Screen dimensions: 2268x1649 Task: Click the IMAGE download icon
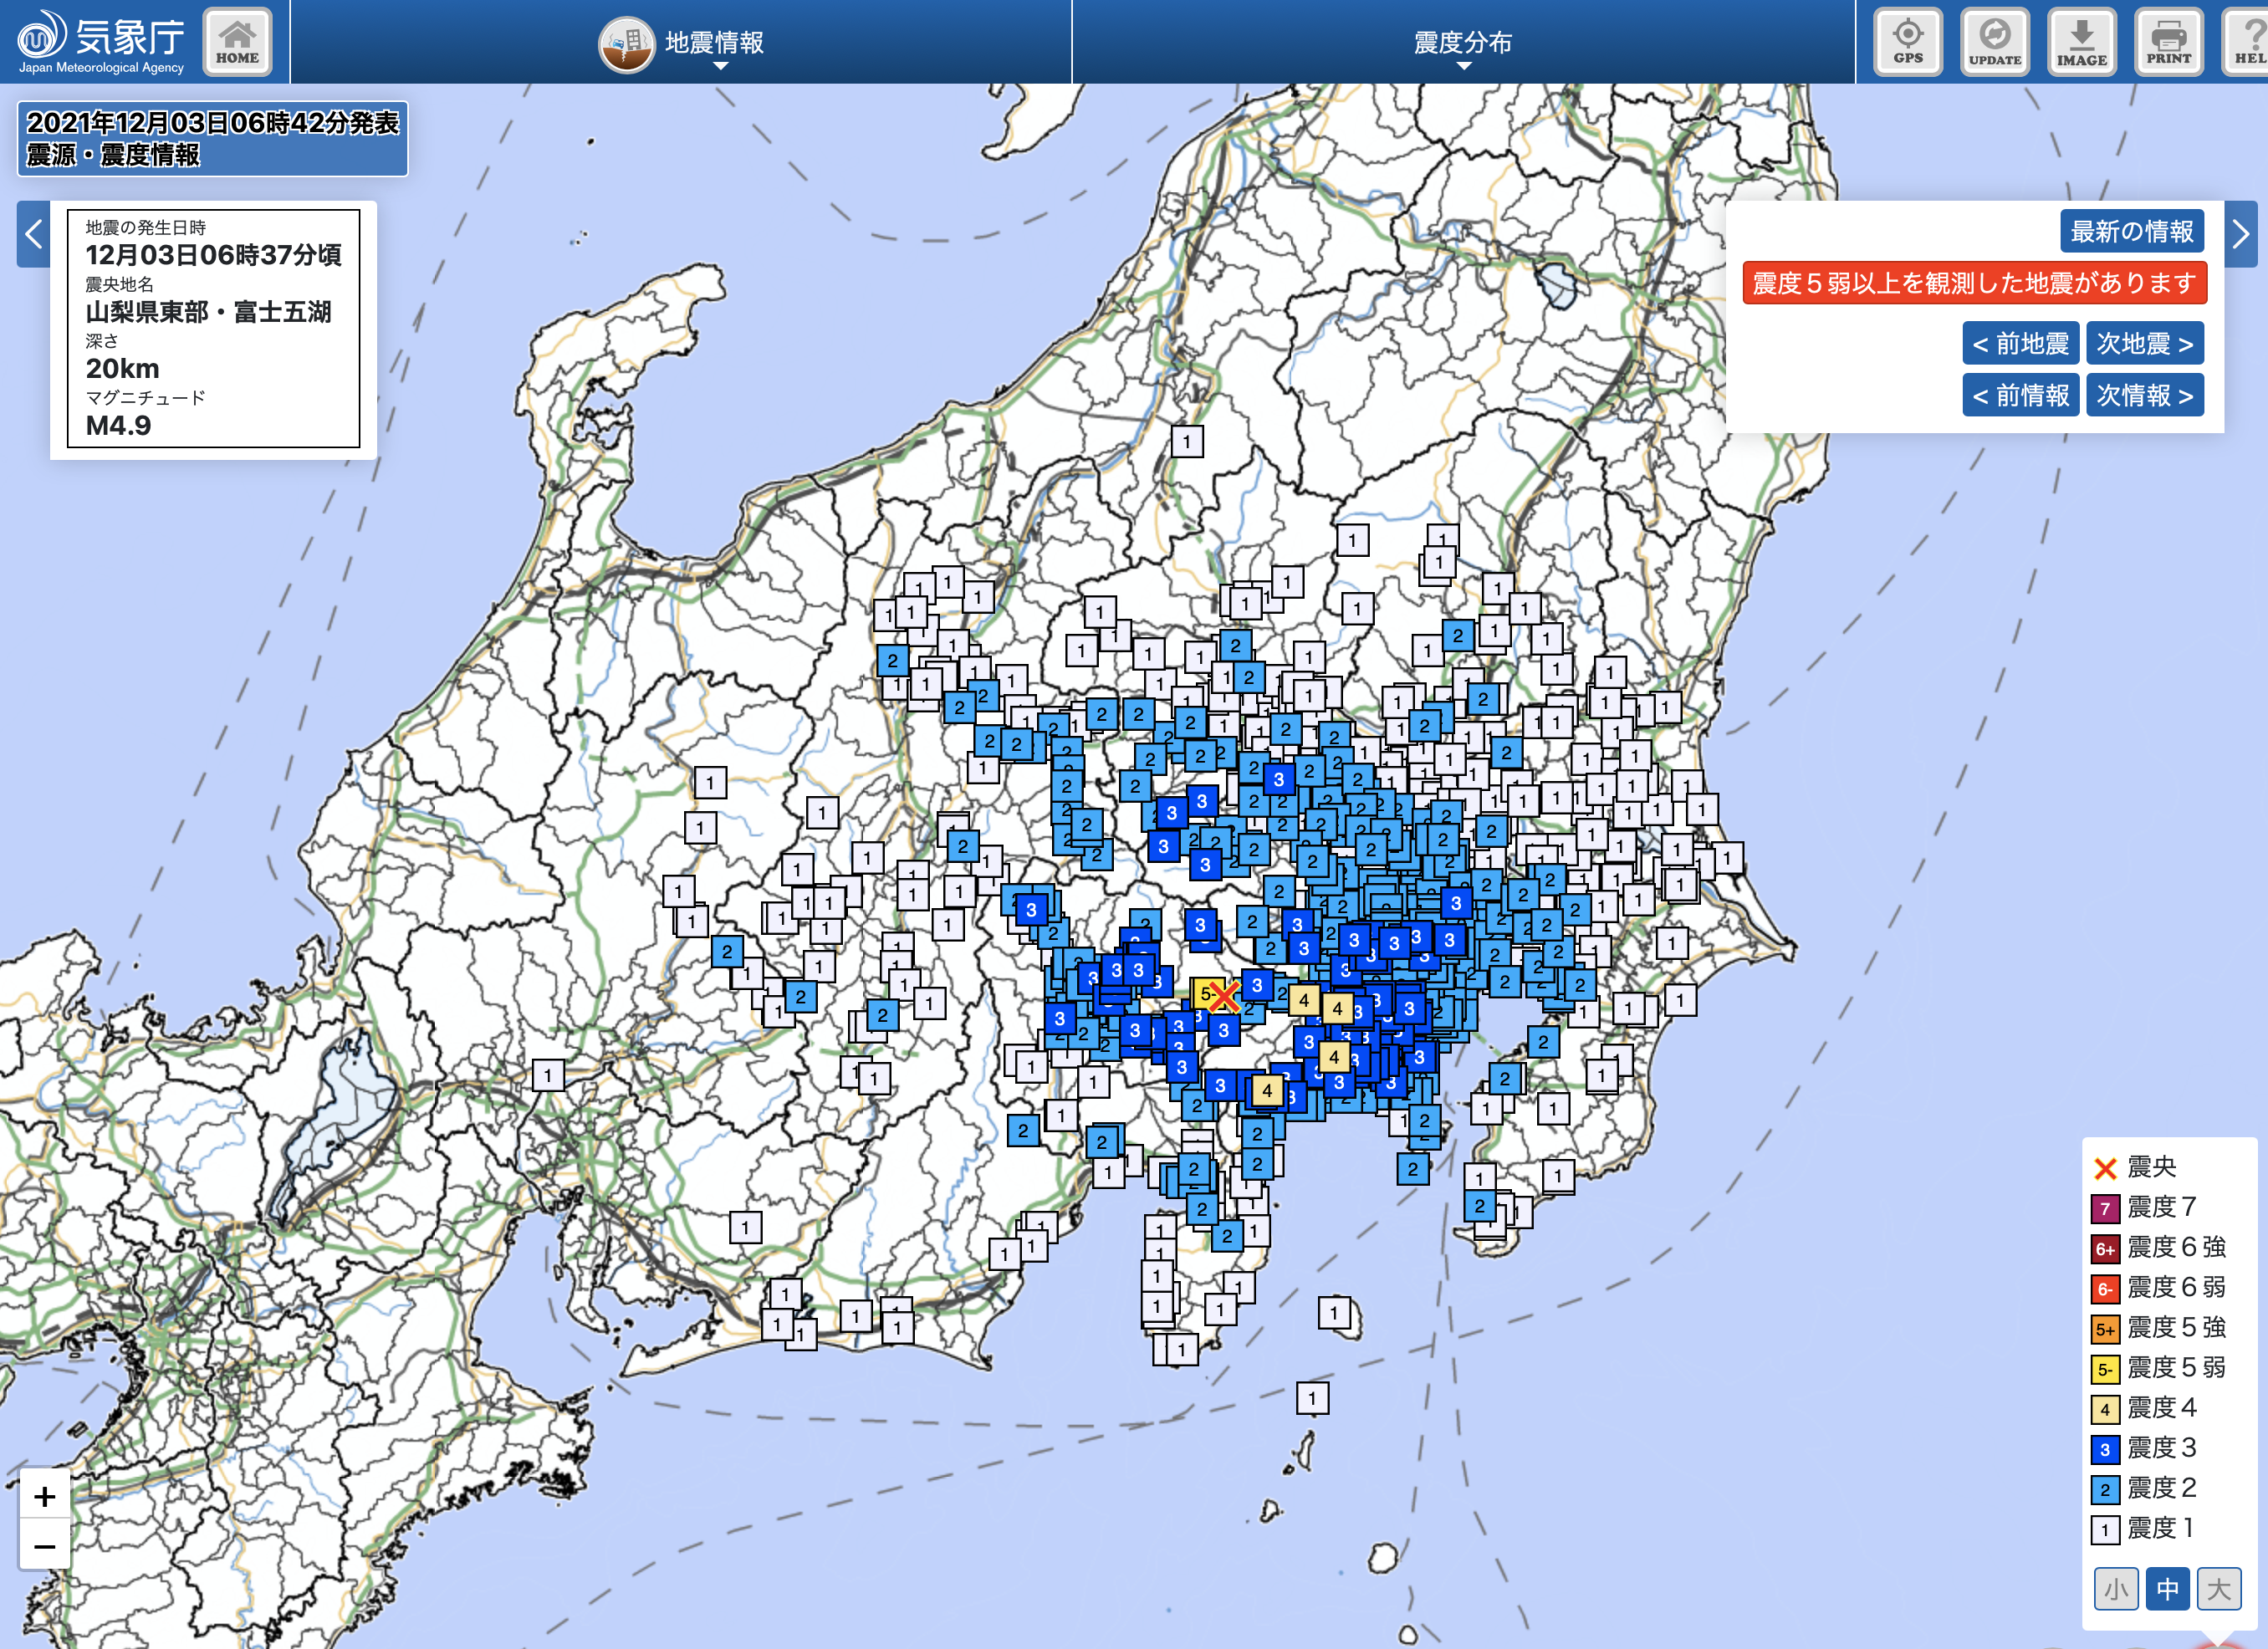pos(2081,42)
